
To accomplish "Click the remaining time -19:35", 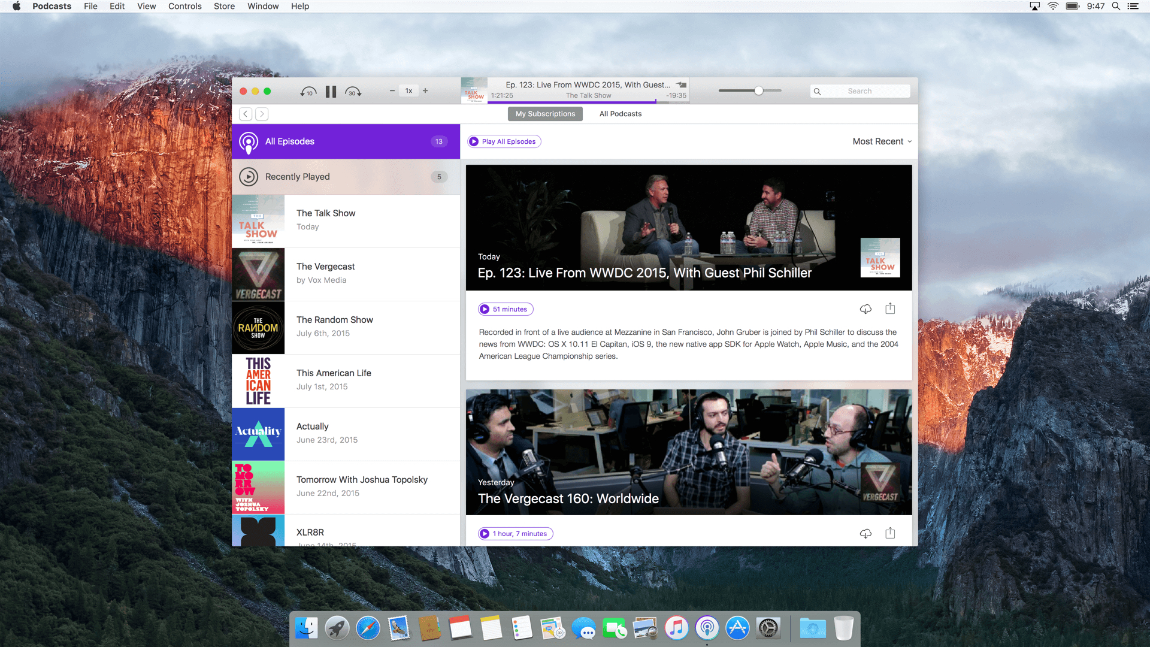I will pyautogui.click(x=676, y=95).
